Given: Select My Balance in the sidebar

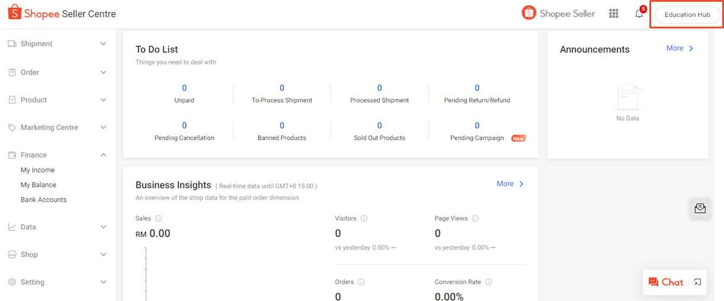Looking at the screenshot, I should pyautogui.click(x=38, y=185).
